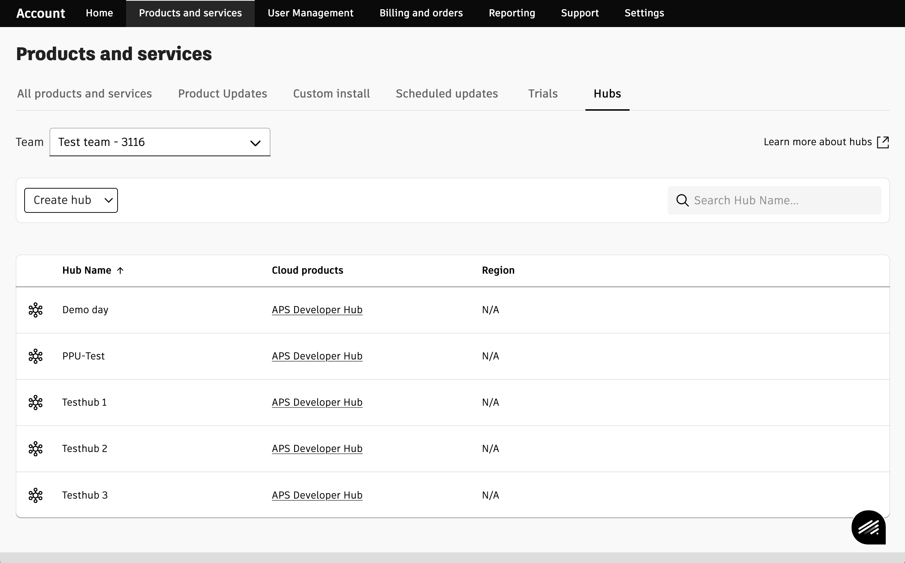Select All products and services tab
This screenshot has width=905, height=563.
(84, 94)
